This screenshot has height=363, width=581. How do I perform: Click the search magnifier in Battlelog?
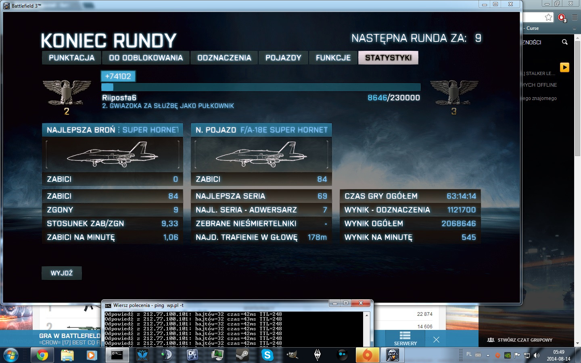565,42
